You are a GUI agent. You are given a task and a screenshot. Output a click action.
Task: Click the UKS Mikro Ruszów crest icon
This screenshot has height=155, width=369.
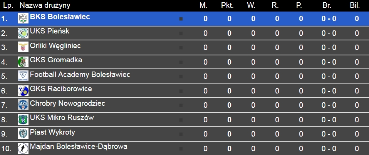point(23,119)
